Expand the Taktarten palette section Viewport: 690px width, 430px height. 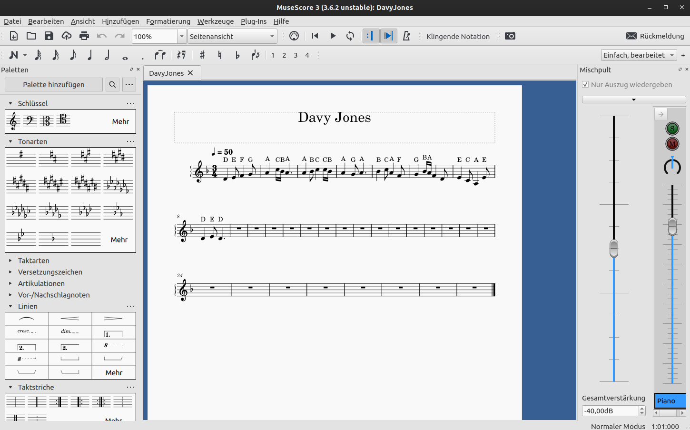click(x=10, y=260)
